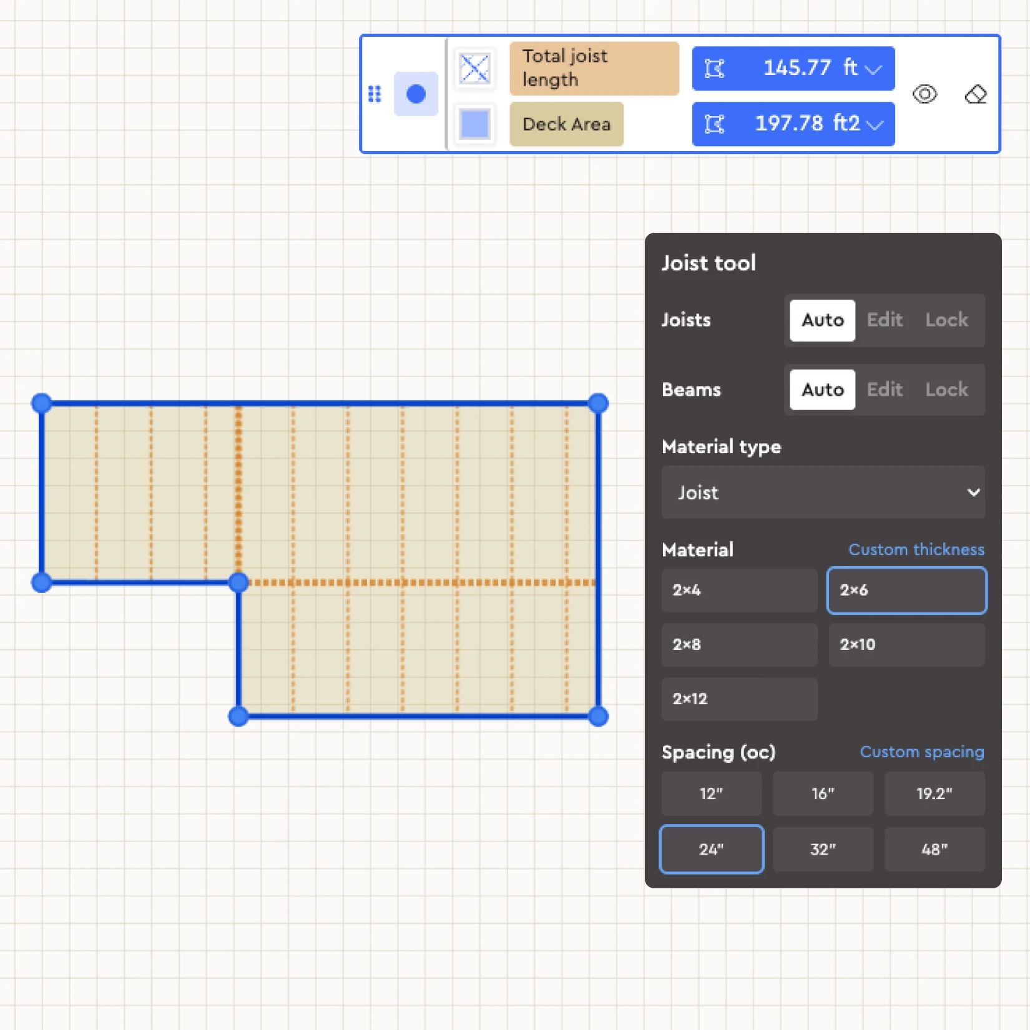Open the Custom thickness link

[x=916, y=549]
